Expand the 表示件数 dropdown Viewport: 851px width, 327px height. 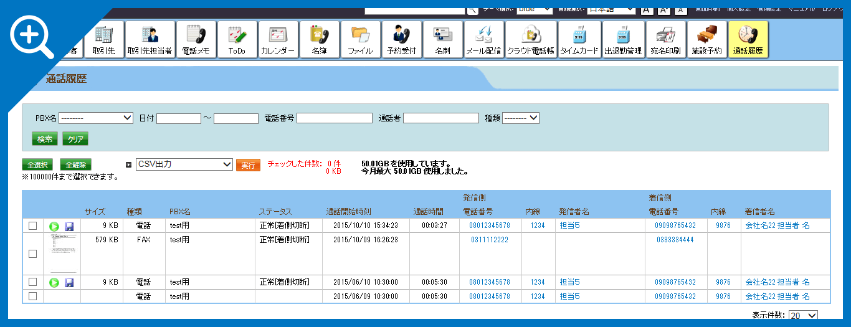(802, 316)
